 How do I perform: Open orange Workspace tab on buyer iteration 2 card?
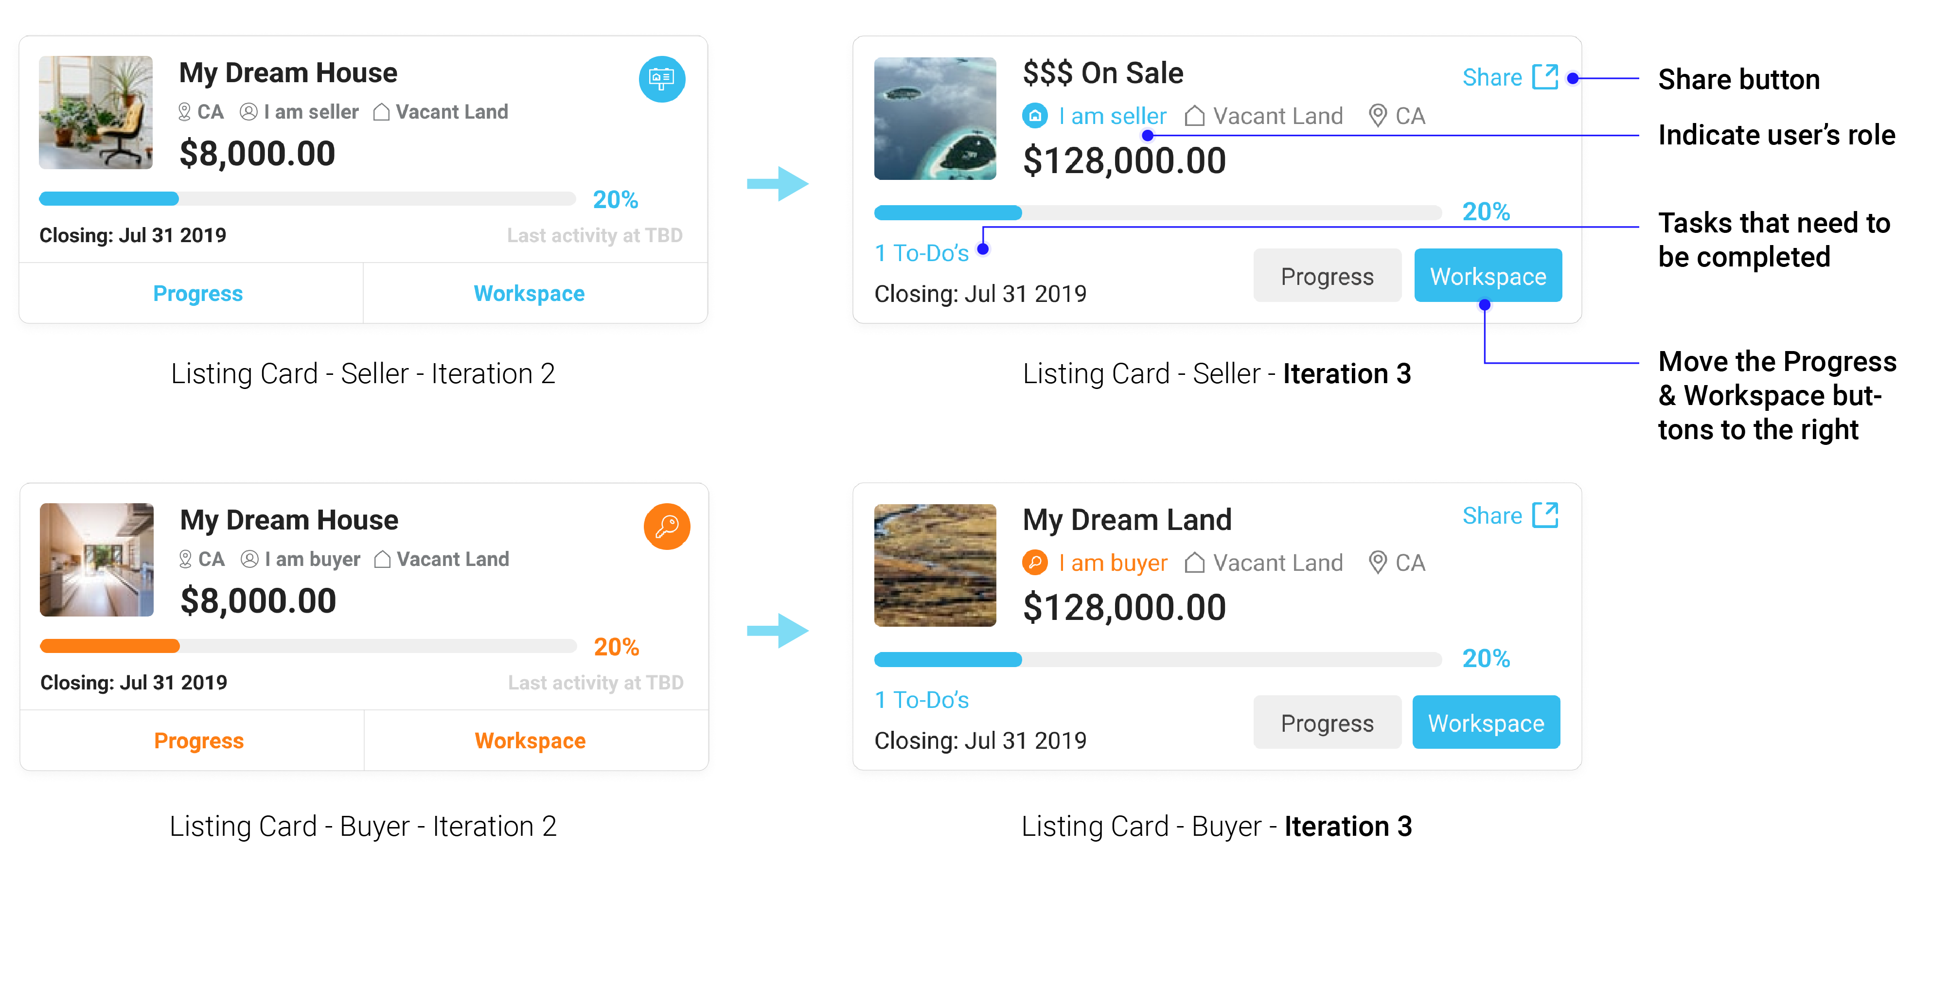pyautogui.click(x=531, y=740)
